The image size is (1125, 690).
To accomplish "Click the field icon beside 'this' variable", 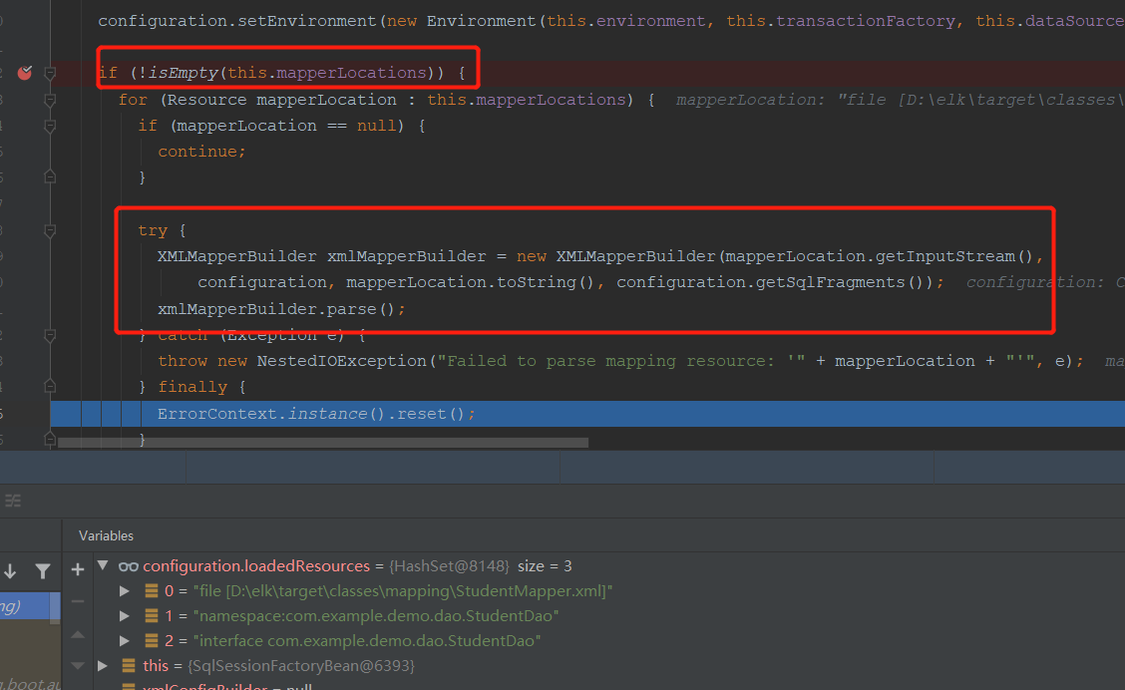I will pos(129,666).
